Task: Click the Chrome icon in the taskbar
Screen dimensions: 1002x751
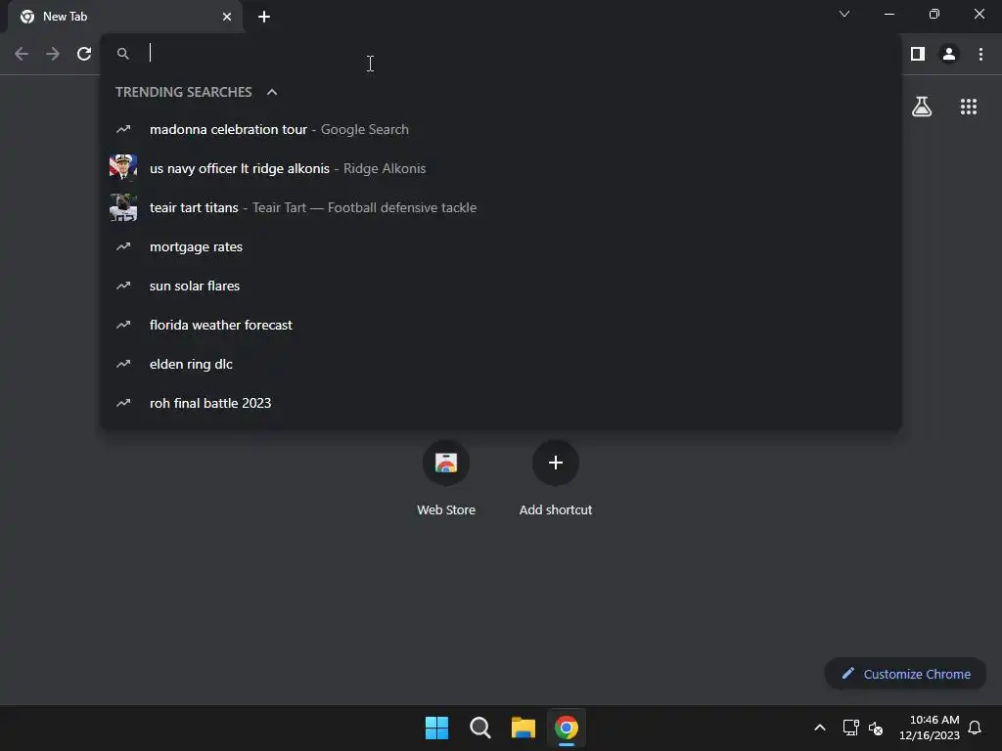Action: coord(567,728)
